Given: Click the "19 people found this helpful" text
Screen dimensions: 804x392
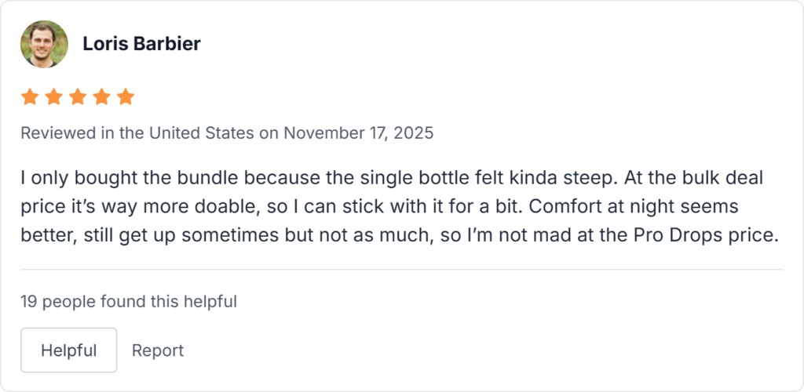Looking at the screenshot, I should click(x=129, y=301).
